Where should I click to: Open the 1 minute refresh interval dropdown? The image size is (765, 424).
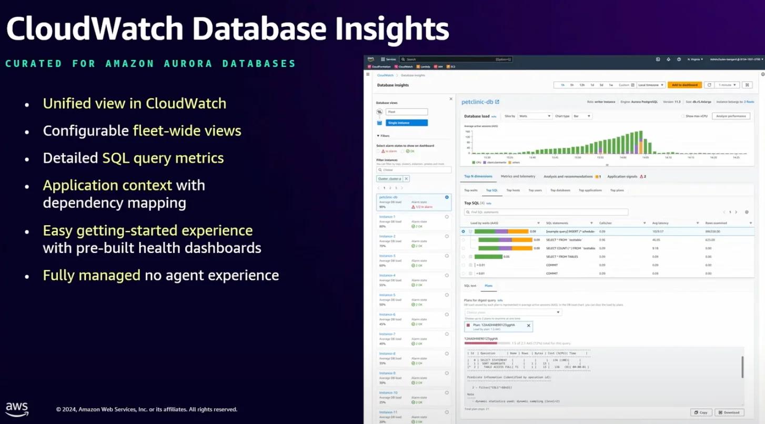728,85
